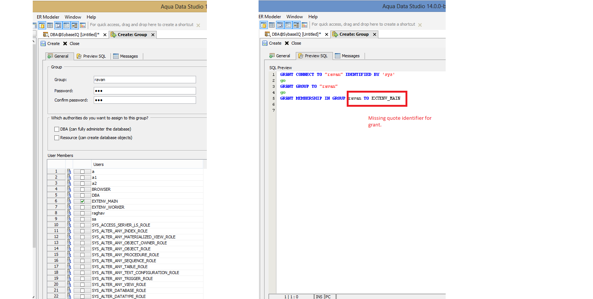Click the Group name field containing ravan
The width and height of the screenshot is (593, 299).
point(145,80)
